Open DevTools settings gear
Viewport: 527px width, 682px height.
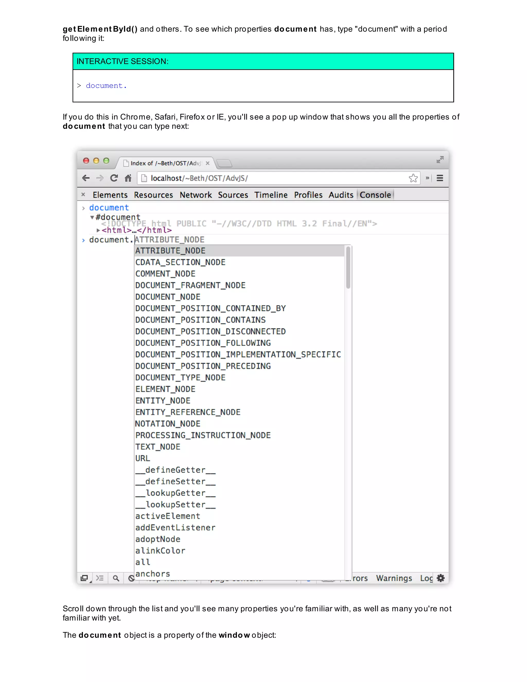click(441, 578)
